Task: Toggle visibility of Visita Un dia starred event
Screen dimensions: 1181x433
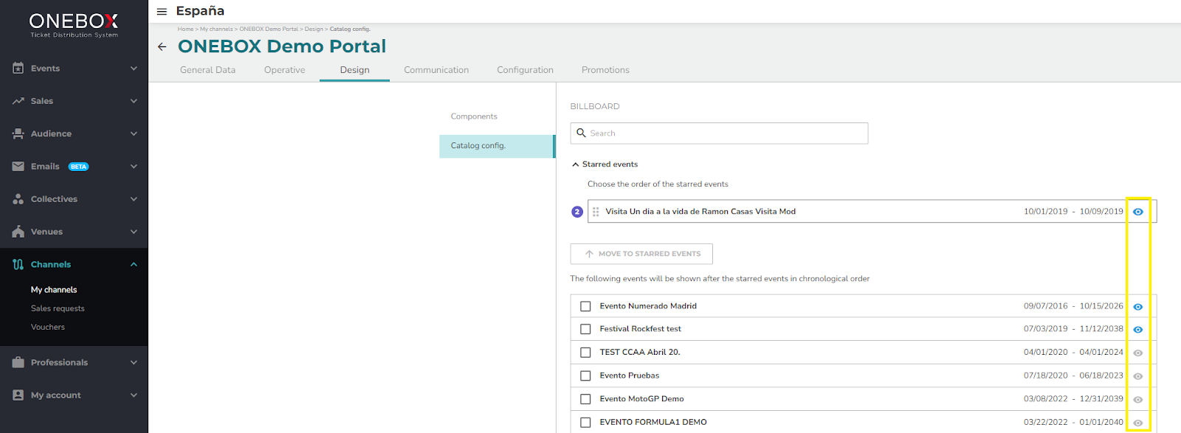Action: (x=1138, y=212)
